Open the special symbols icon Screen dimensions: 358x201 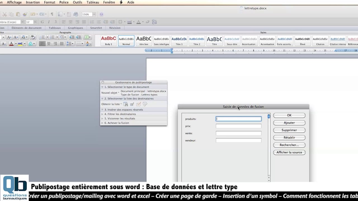pos(154,22)
